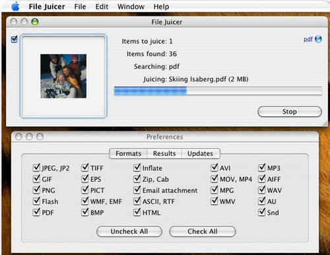Open the Edit menu
Screen dimensions: 330x255
pos(102,7)
